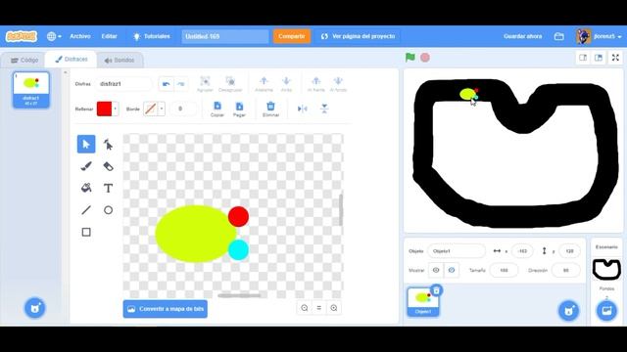Undo the last costume edit
This screenshot has height=352, width=627.
tap(166, 84)
